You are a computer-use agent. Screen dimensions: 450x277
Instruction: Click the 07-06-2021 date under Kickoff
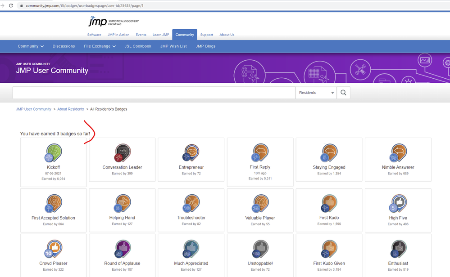[x=54, y=174]
